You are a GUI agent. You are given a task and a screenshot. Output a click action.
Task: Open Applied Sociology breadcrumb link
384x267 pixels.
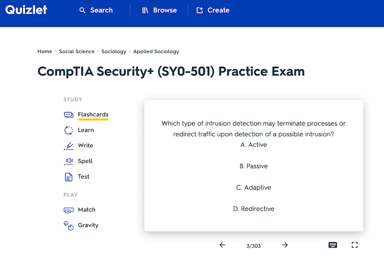tap(156, 52)
